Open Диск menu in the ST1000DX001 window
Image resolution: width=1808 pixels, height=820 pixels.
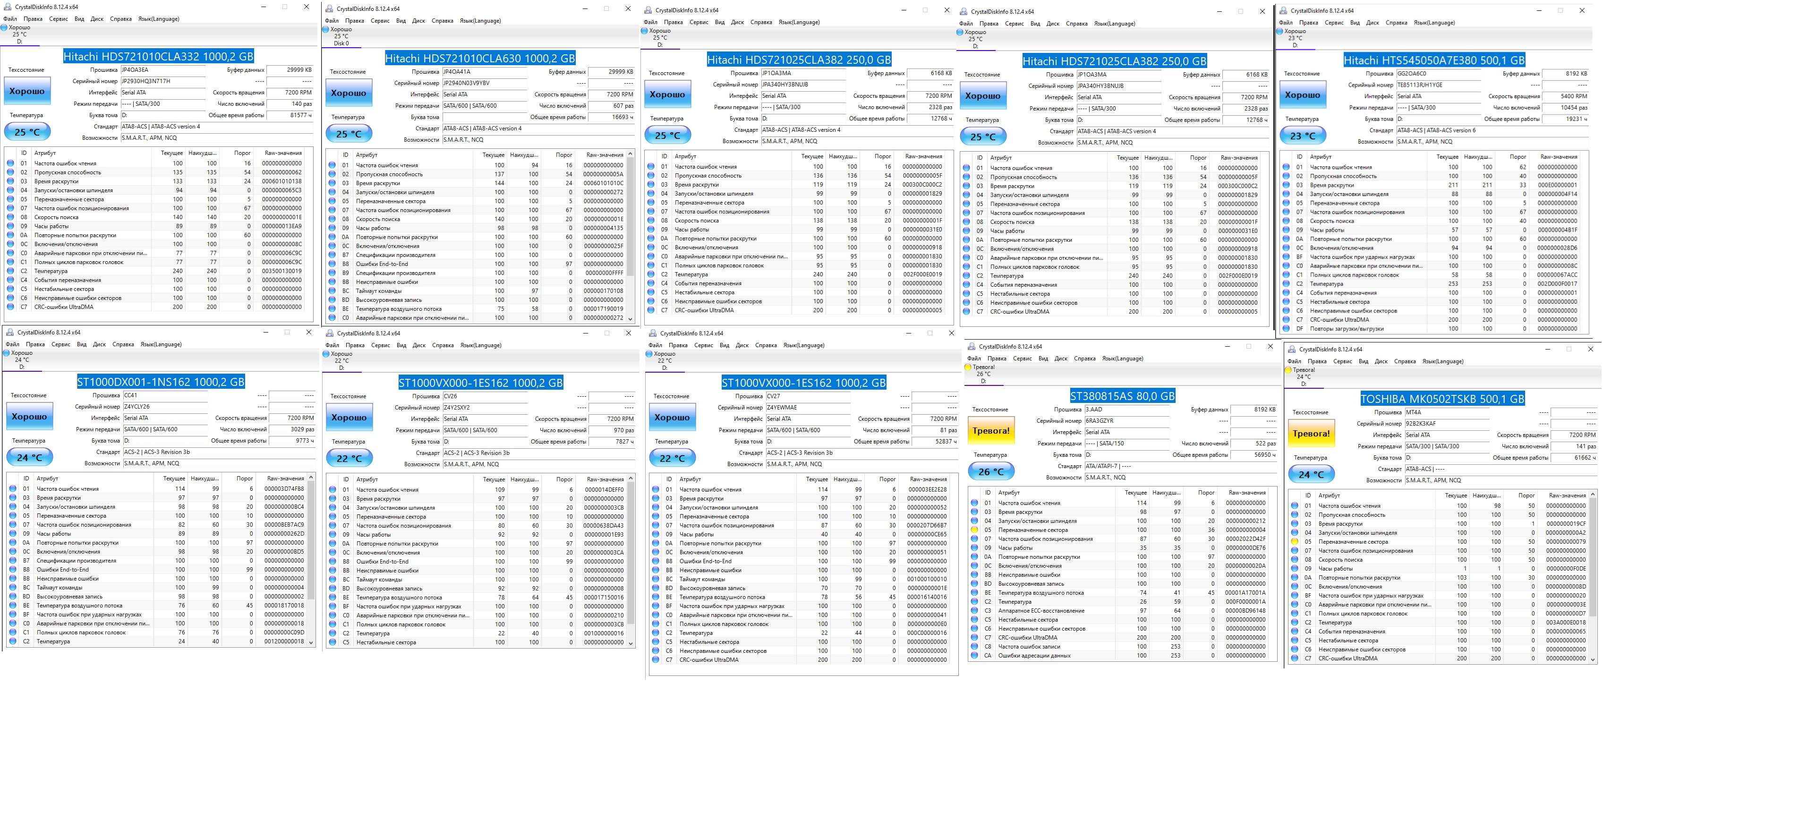[x=99, y=345]
